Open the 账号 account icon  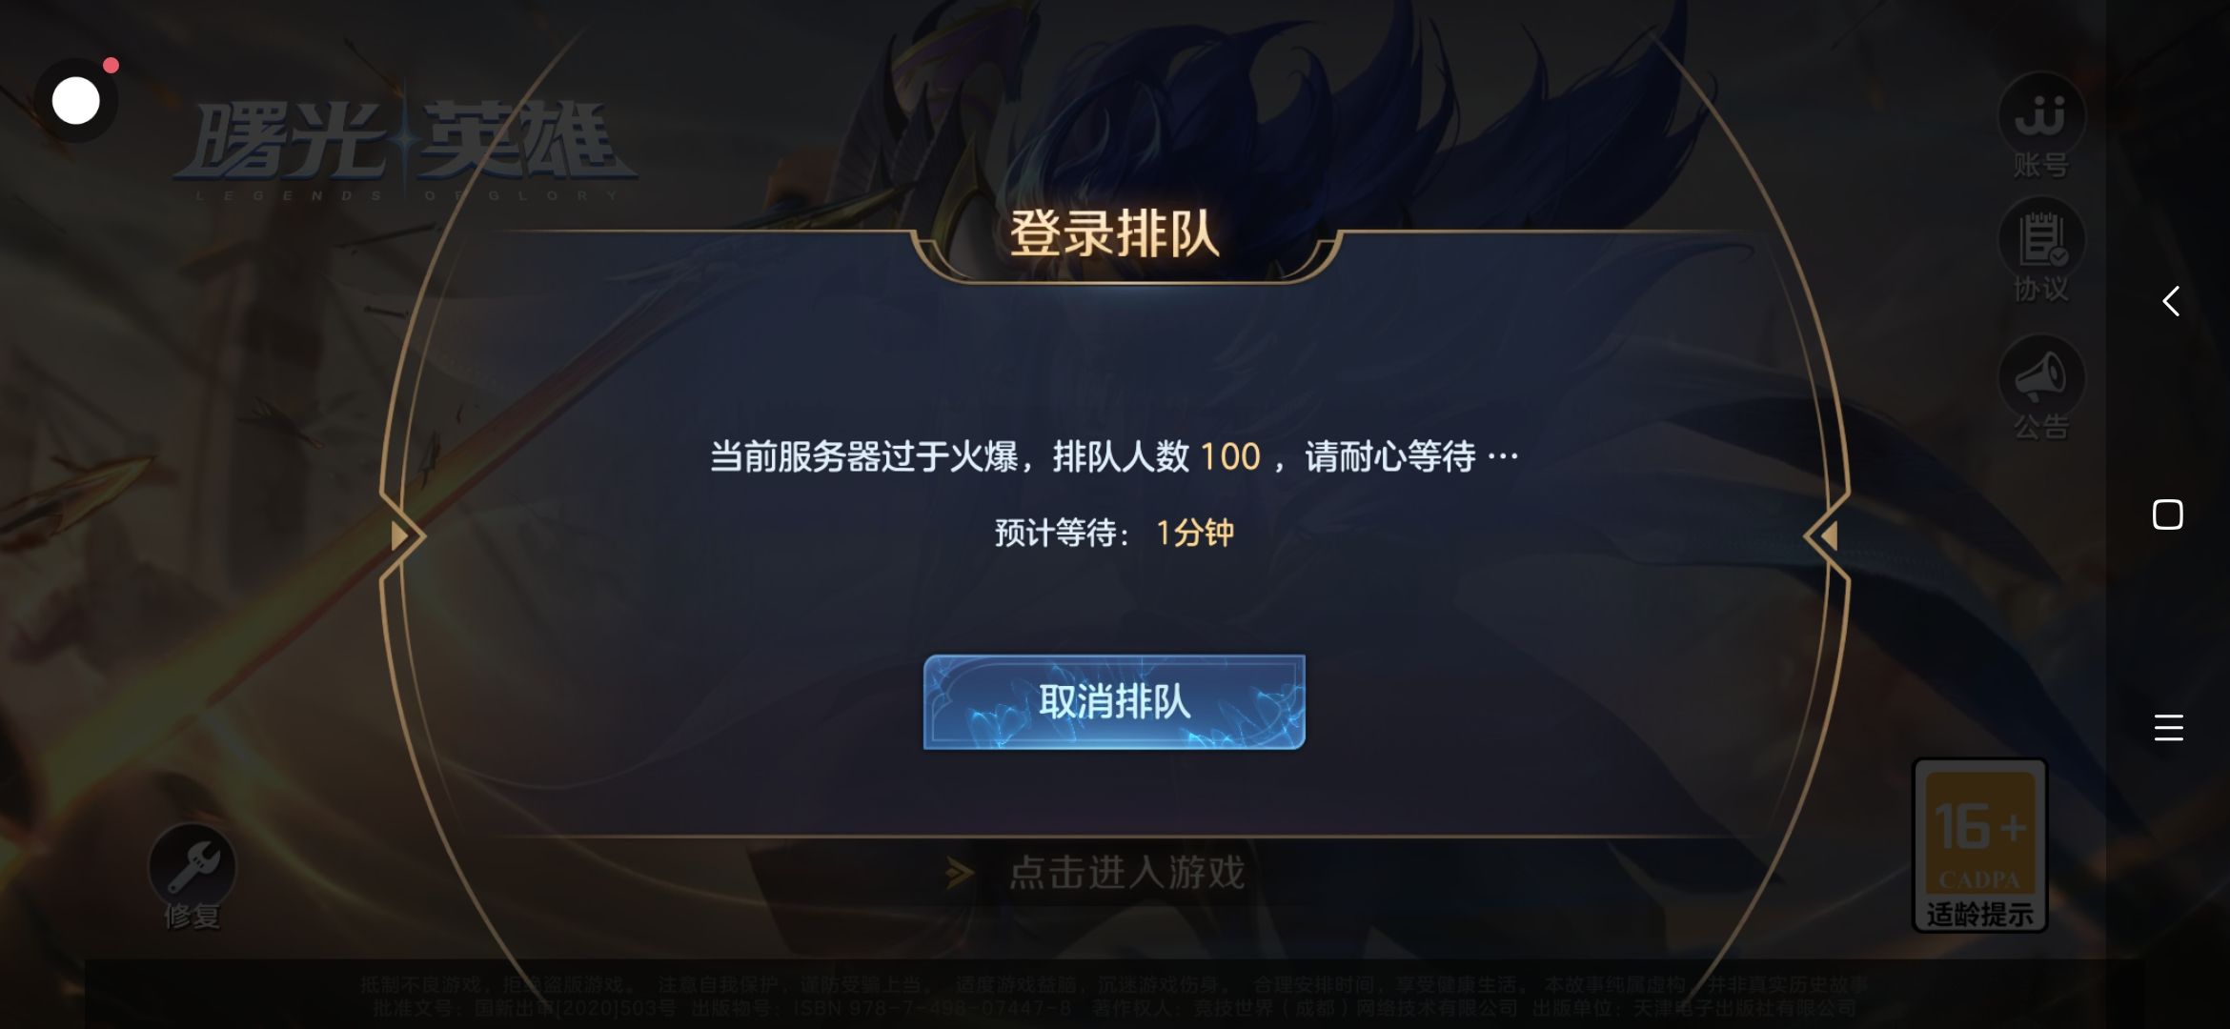[2040, 126]
